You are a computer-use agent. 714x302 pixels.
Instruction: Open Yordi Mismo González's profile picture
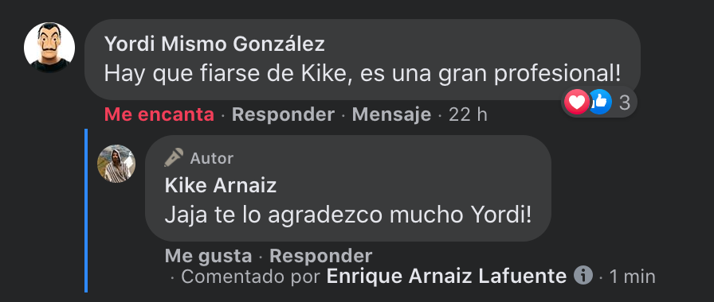(49, 47)
